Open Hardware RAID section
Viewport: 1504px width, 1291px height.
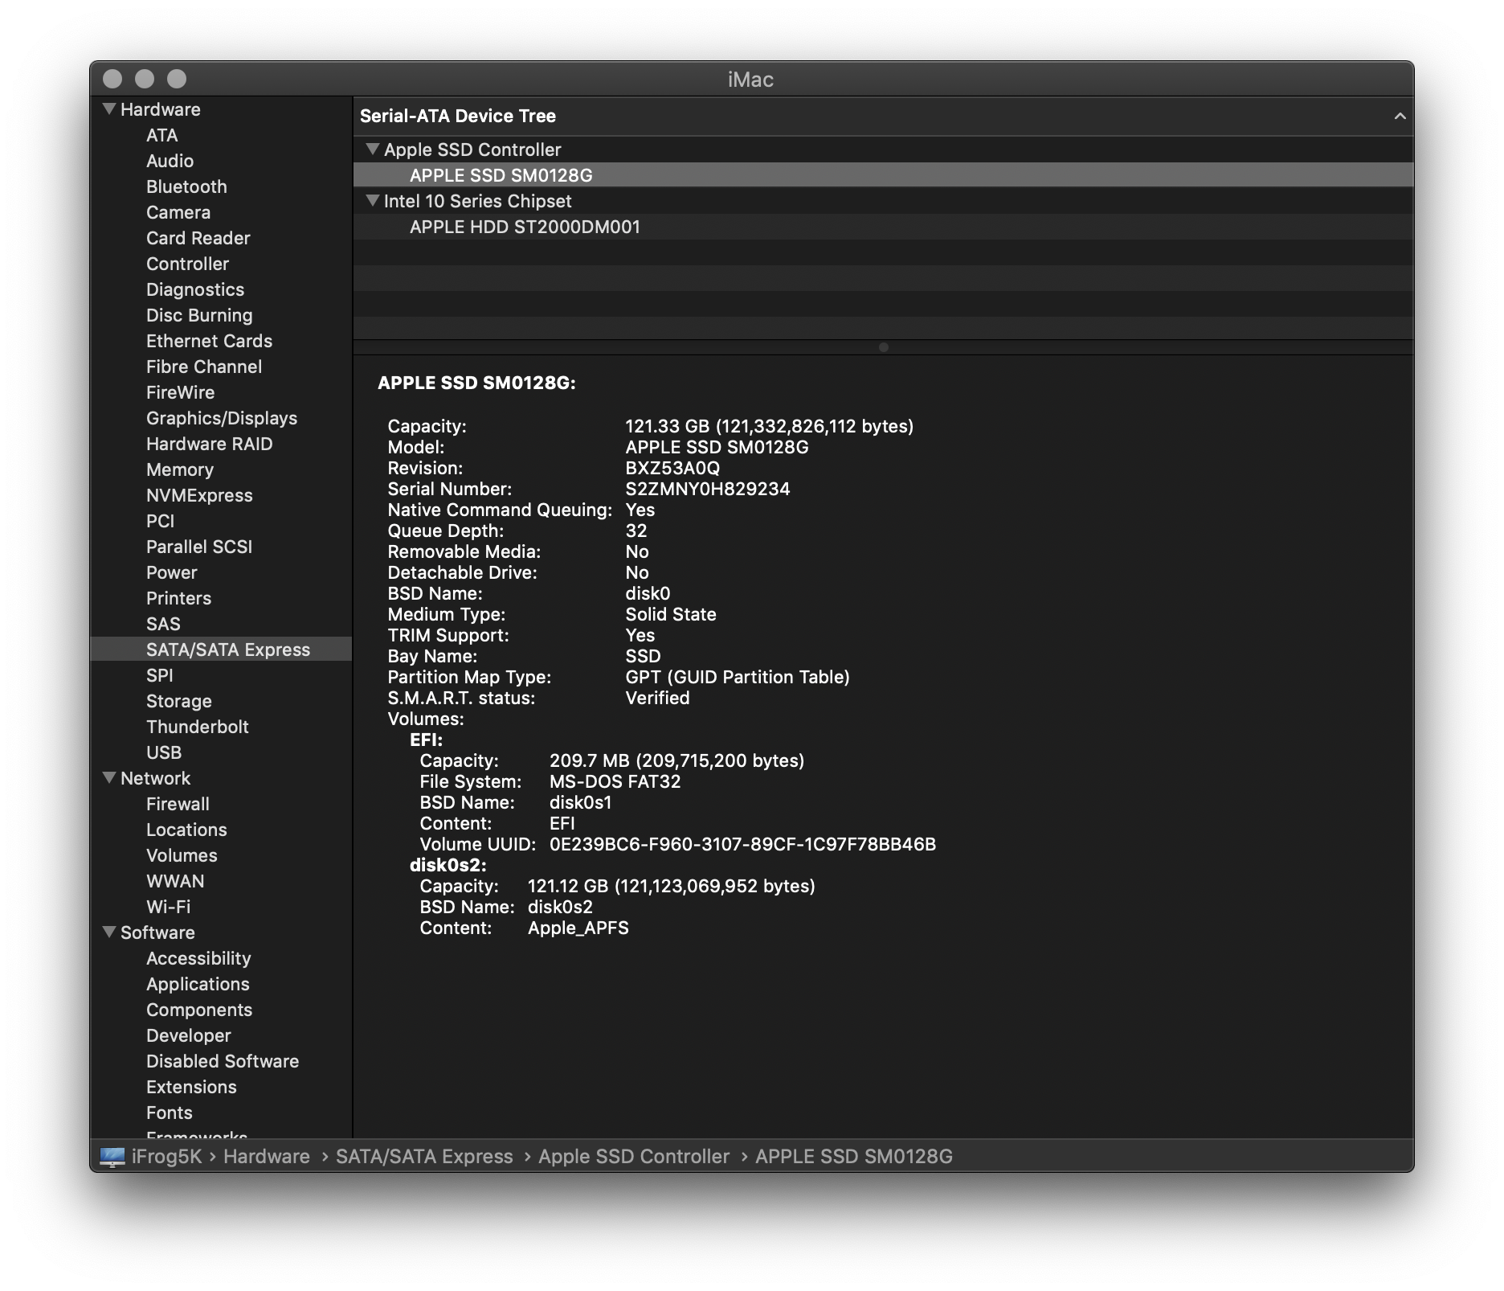(209, 444)
